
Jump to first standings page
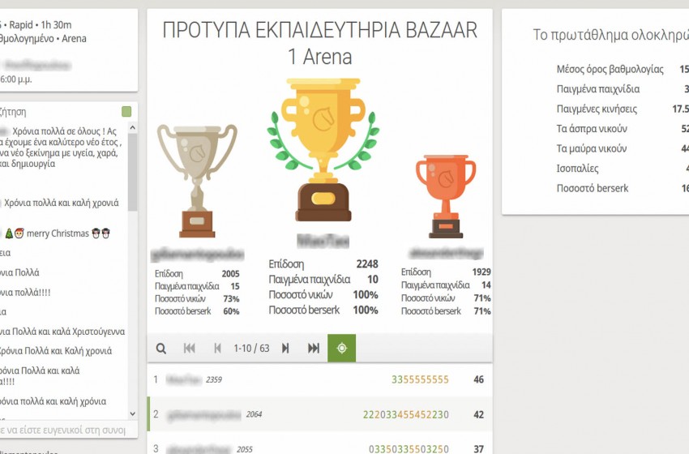click(x=190, y=349)
